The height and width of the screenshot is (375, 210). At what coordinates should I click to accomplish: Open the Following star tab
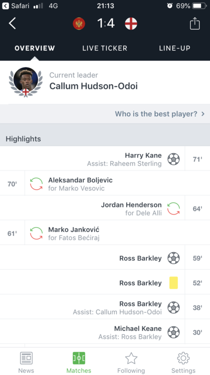click(131, 362)
